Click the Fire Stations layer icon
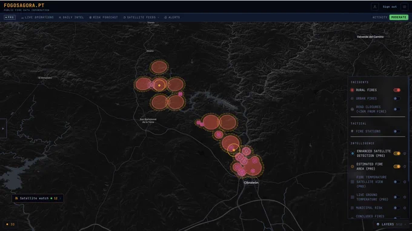412x231 pixels. (x=352, y=131)
